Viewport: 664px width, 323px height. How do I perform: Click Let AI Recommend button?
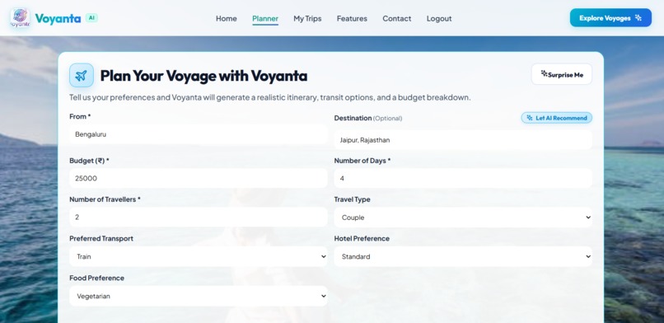point(556,118)
